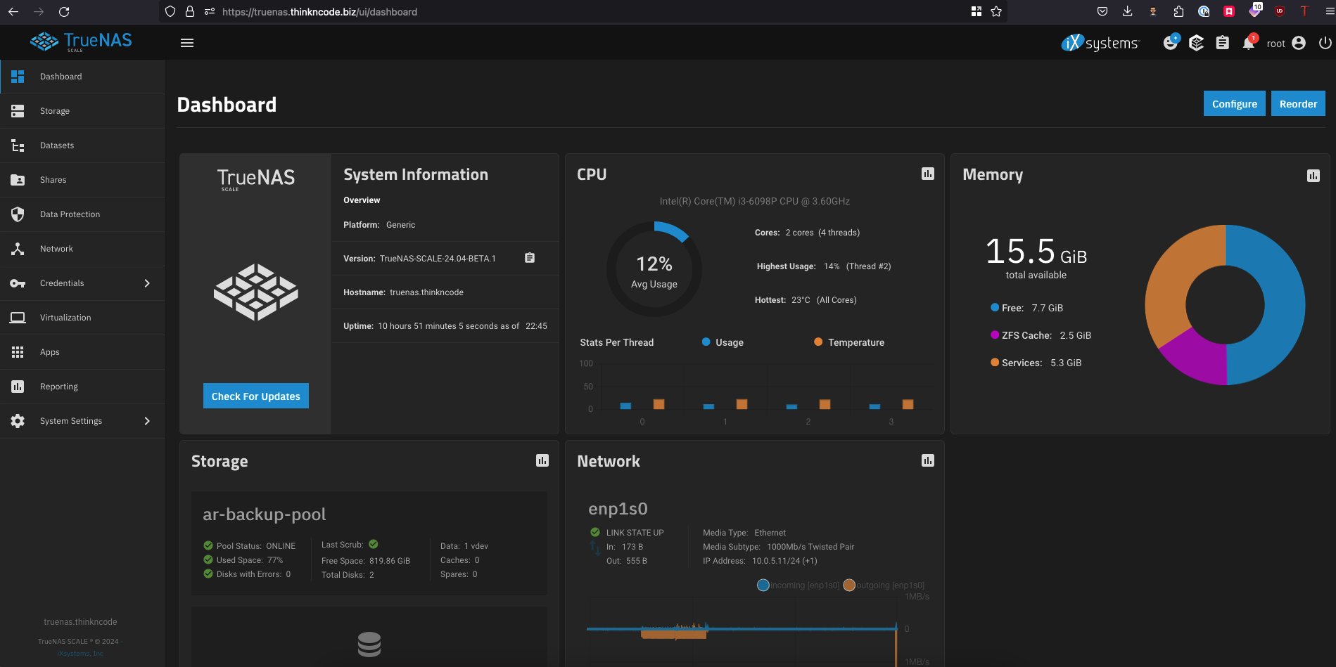Open browser extensions puzzle icon
1336x667 pixels.
(x=1178, y=11)
